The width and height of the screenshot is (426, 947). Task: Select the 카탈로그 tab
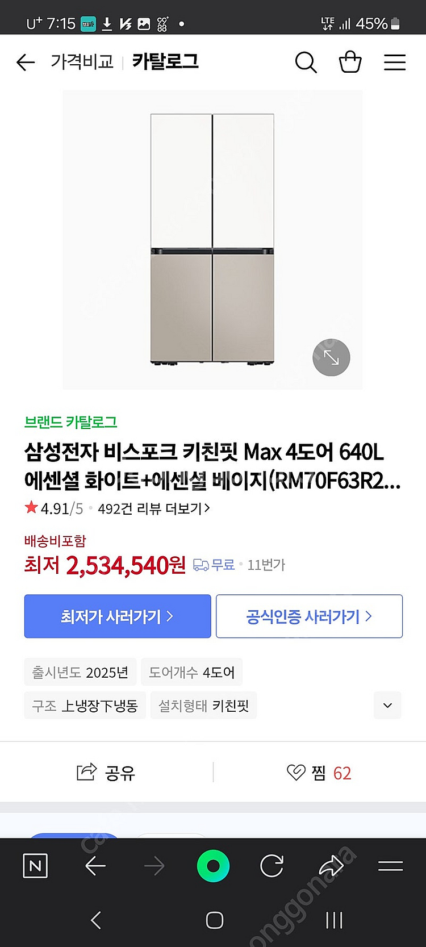click(165, 61)
